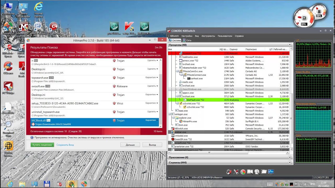Collapse the Процессы section
335x188 pixels.
pos(289,45)
